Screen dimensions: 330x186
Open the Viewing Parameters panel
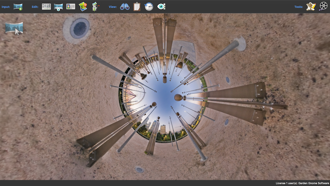click(x=59, y=7)
